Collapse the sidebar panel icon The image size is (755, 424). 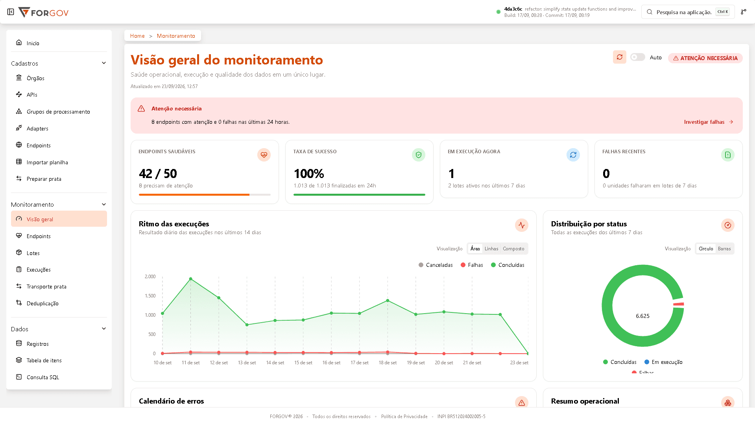pyautogui.click(x=11, y=12)
